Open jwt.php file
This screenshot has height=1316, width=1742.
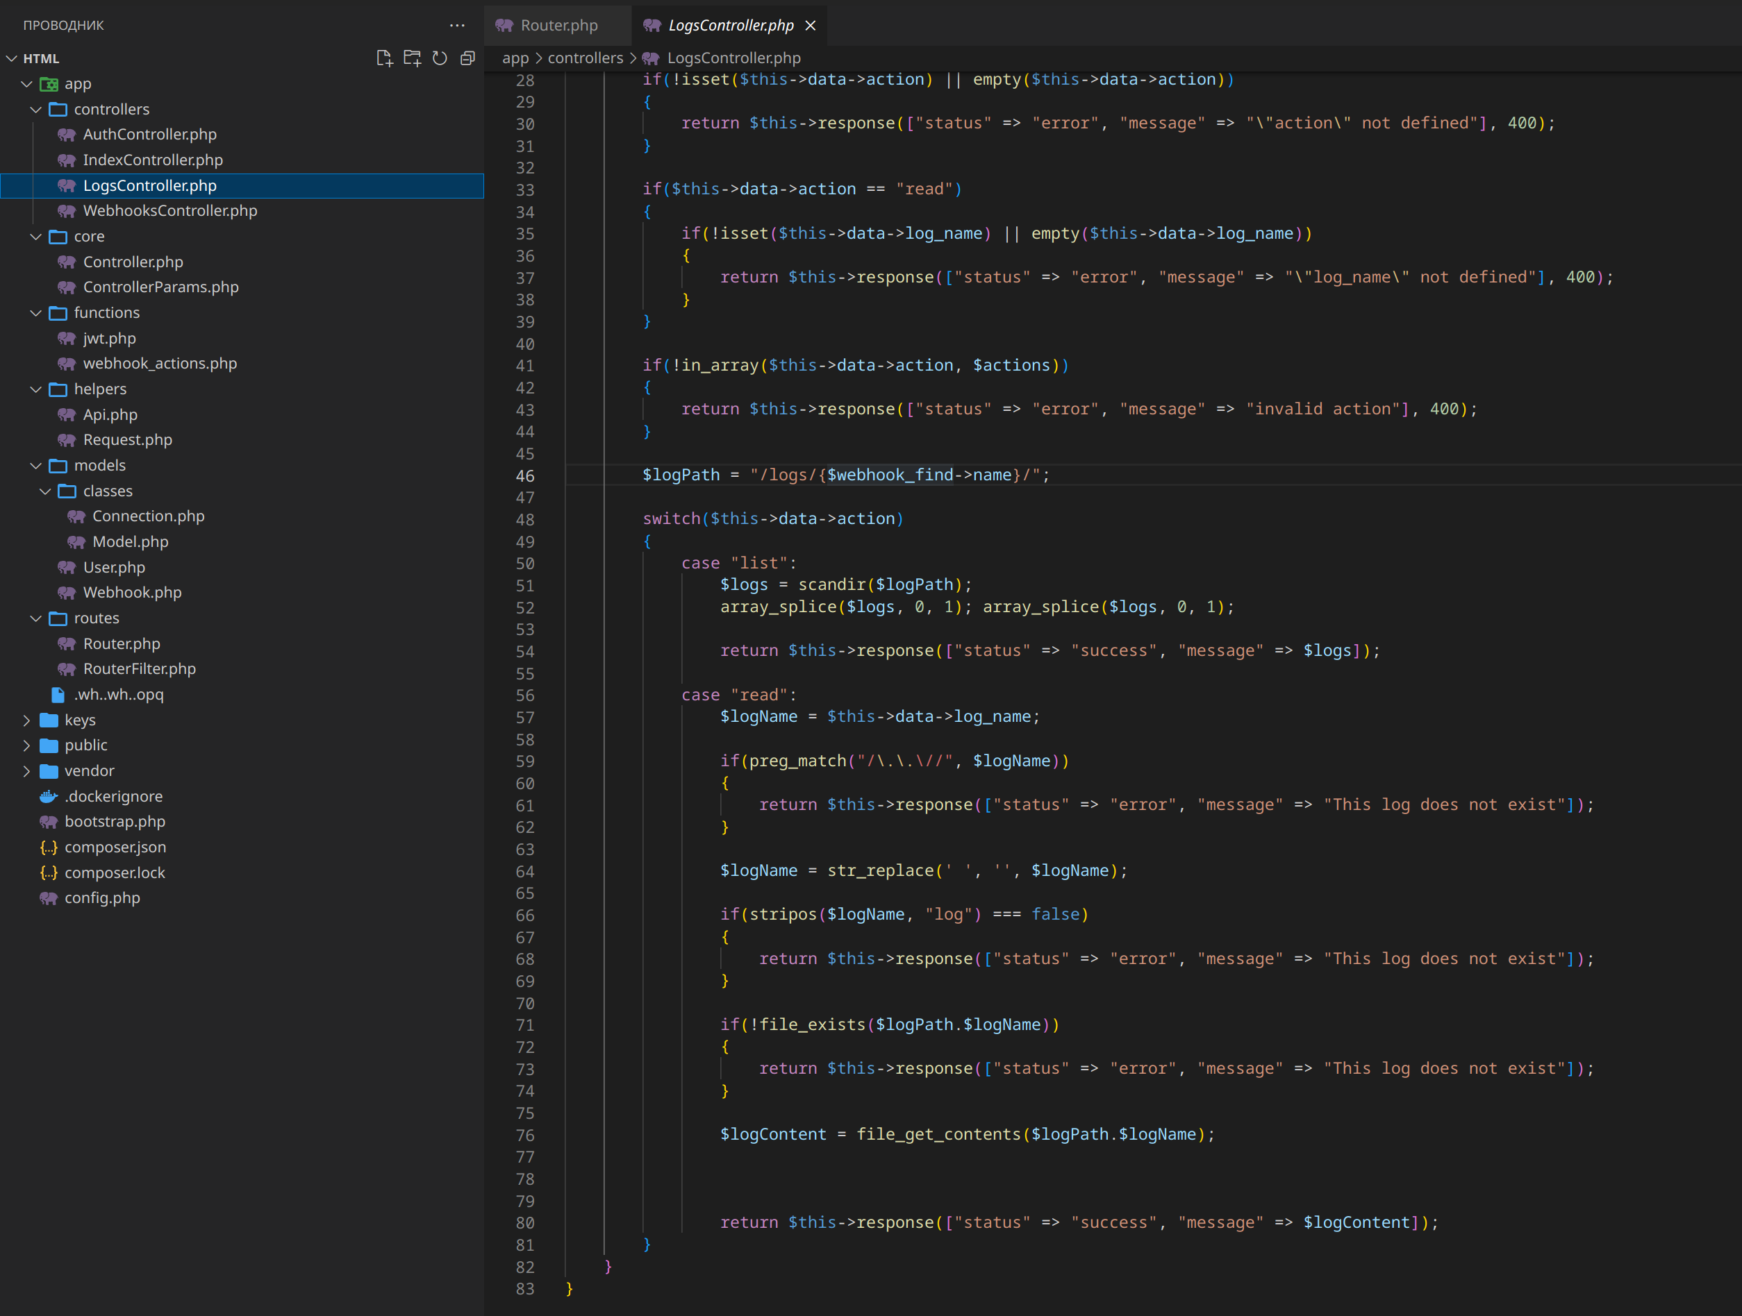110,339
